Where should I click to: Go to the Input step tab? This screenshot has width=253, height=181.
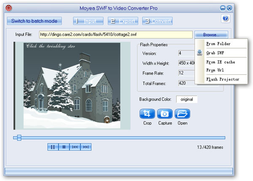(88, 21)
